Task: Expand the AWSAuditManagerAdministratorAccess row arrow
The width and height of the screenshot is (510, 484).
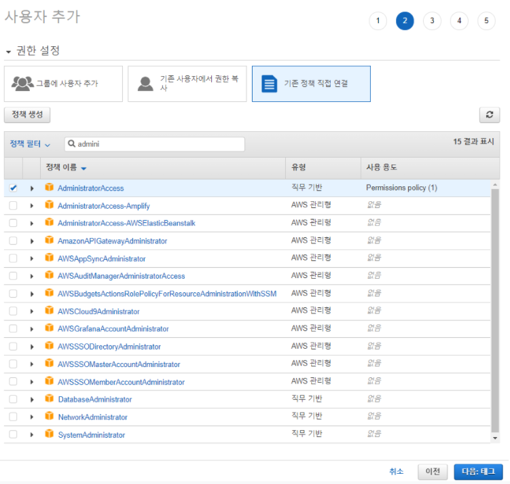Action: tap(32, 277)
